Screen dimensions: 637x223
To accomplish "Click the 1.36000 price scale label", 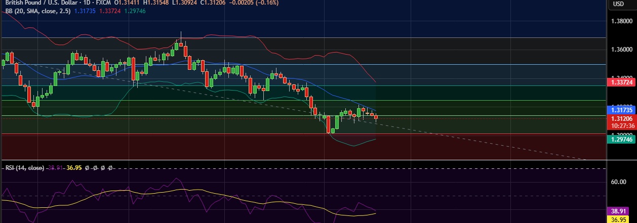I will 621,50.
